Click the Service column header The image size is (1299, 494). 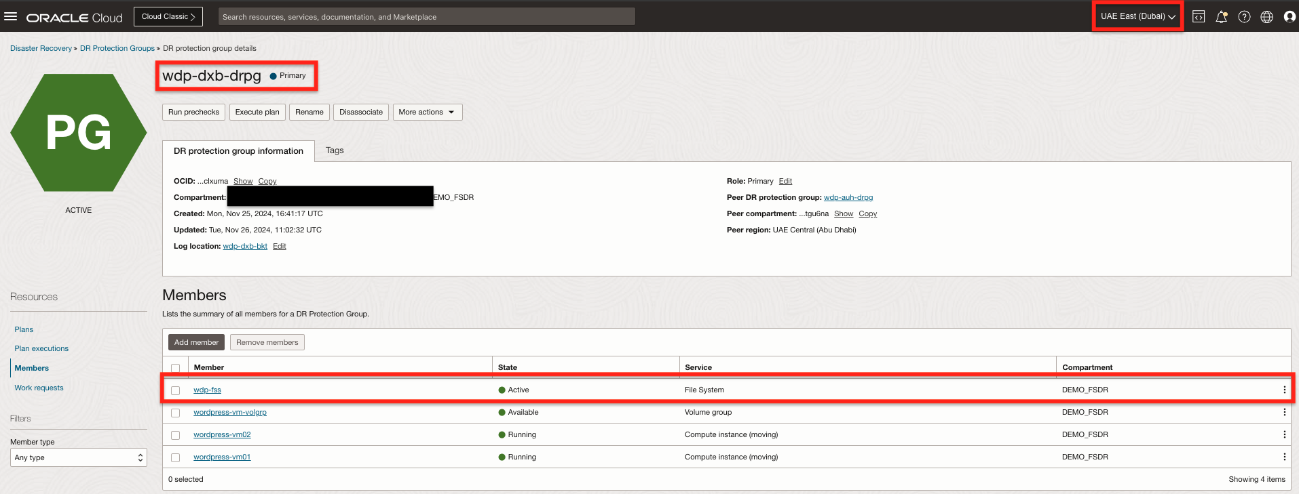point(698,367)
